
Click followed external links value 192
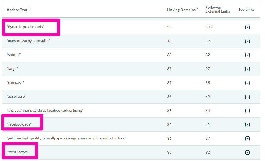[209, 41]
